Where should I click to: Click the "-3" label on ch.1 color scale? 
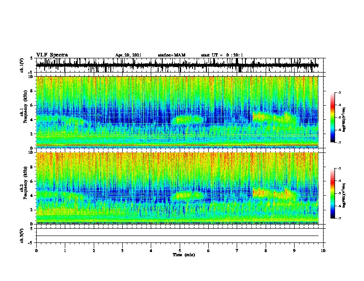pyautogui.click(x=339, y=92)
